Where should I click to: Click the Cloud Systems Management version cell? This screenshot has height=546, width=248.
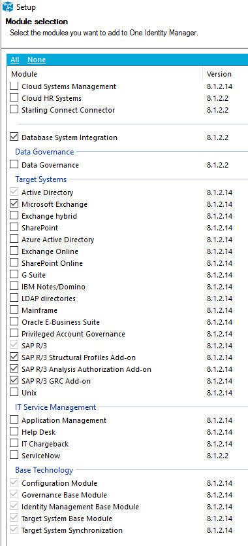tap(219, 86)
